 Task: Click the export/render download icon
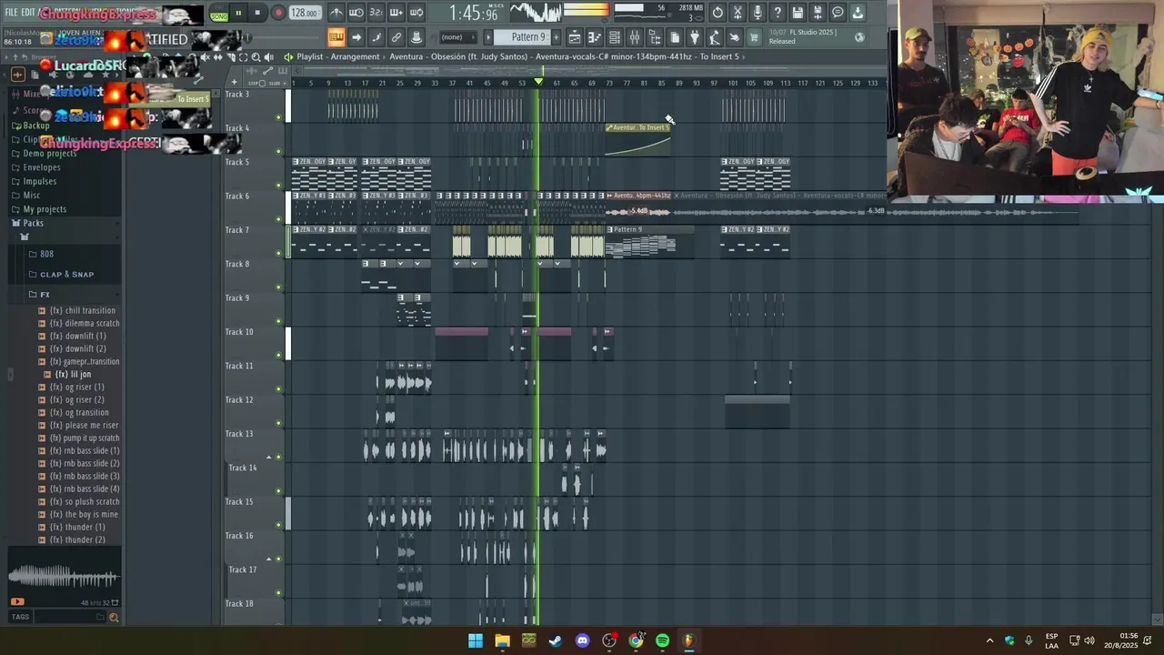[x=858, y=13]
